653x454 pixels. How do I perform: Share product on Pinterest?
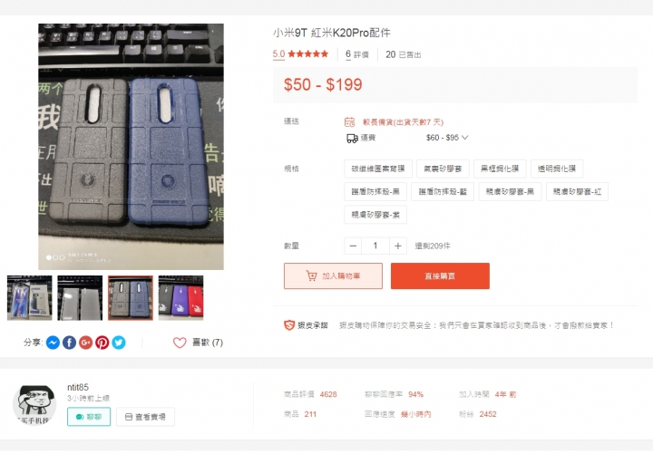pyautogui.click(x=102, y=343)
